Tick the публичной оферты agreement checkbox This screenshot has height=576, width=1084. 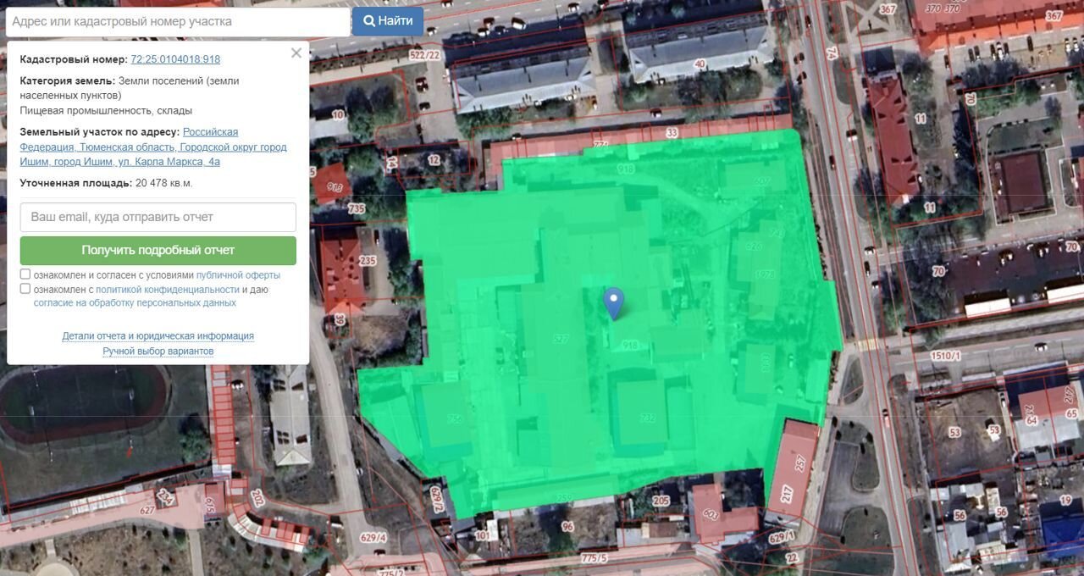(x=25, y=274)
